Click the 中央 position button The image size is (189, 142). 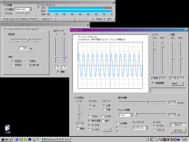pos(174,83)
